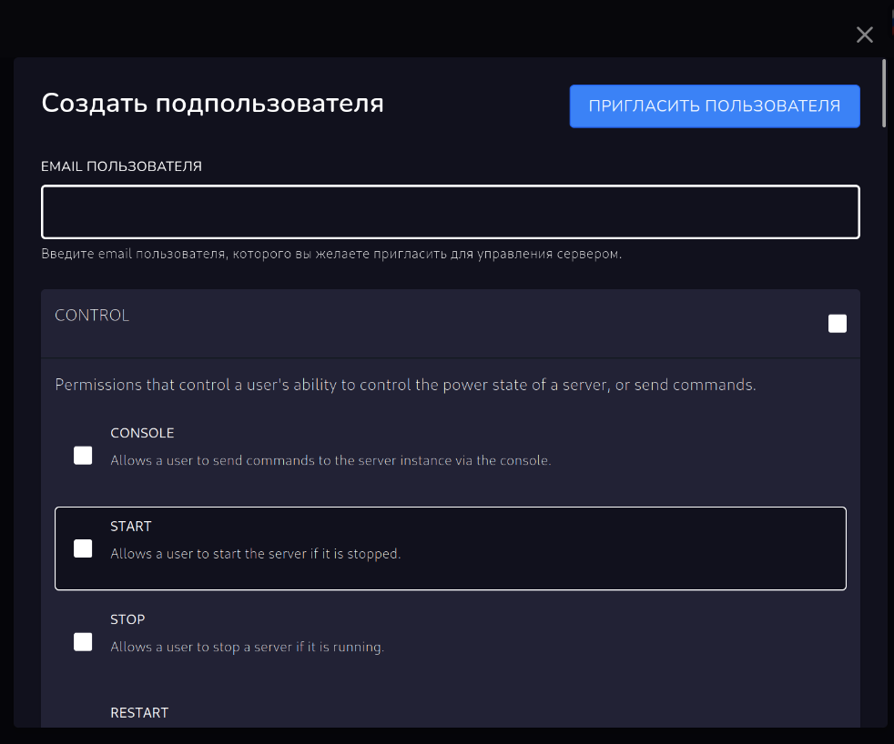Click the CONSOLE permission label

(142, 433)
